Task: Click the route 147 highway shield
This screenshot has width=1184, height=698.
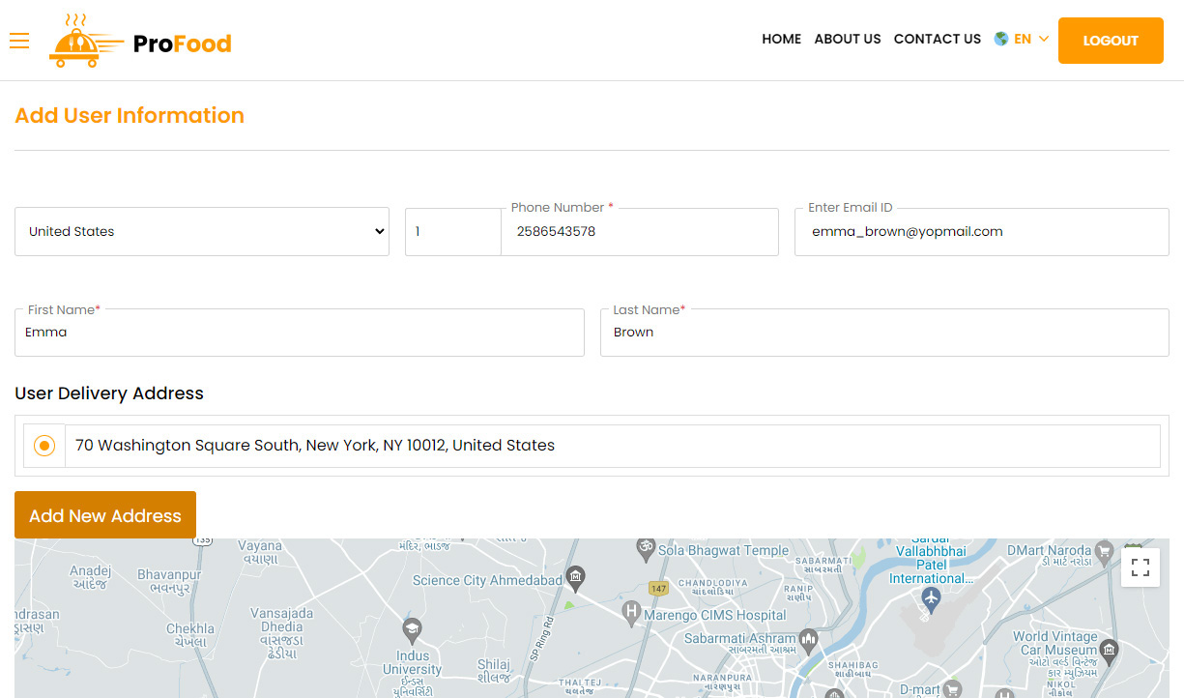Action: coord(658,588)
